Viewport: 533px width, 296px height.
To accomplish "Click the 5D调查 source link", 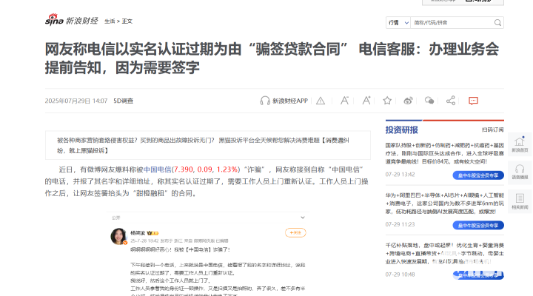I will coord(124,101).
